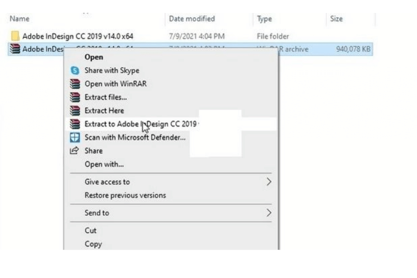Click WinRAR icon beside Extract Here
Image resolution: width=417 pixels, height=278 pixels.
(75, 111)
